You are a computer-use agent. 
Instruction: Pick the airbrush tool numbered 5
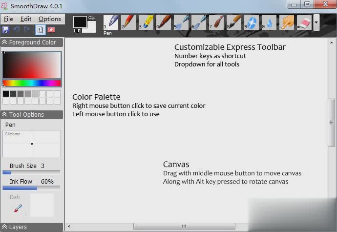(181, 22)
